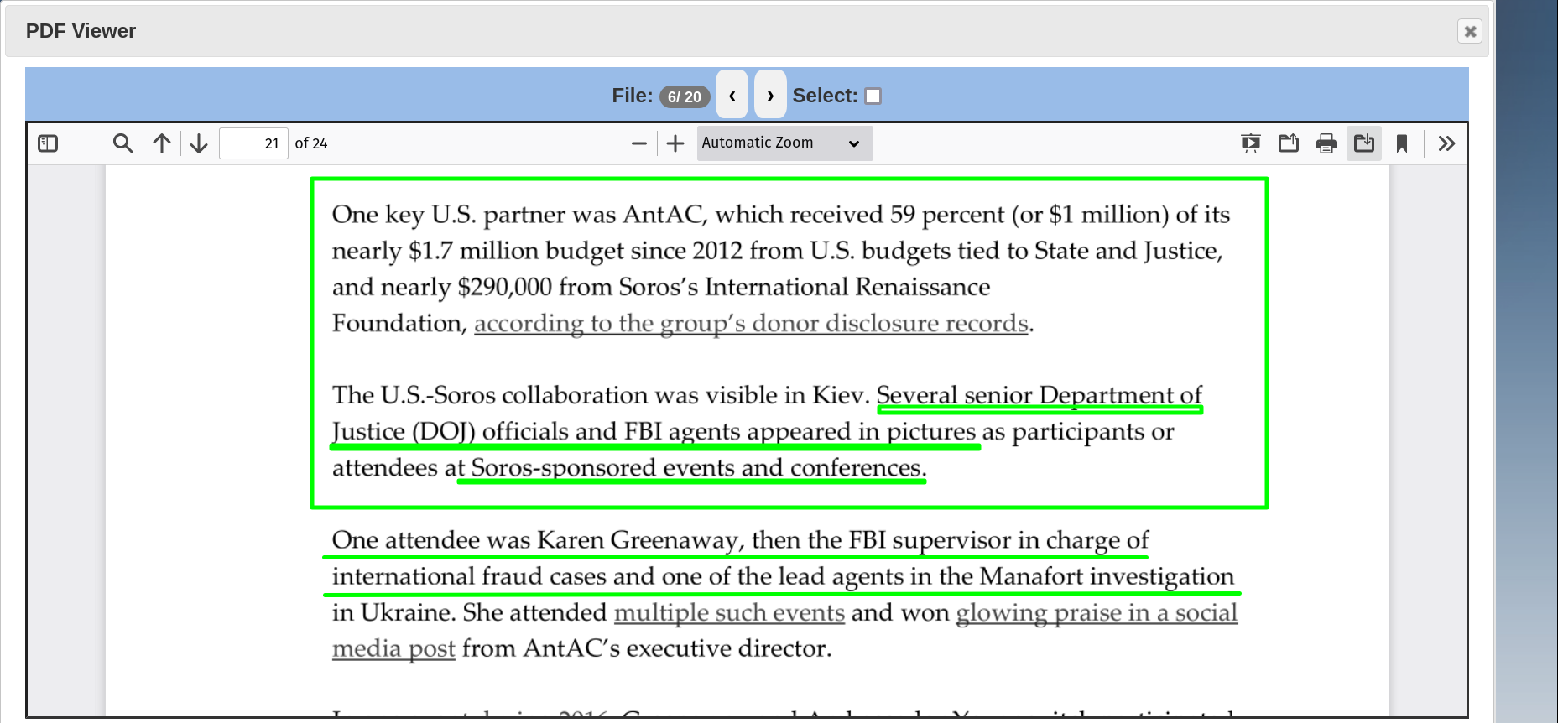This screenshot has width=1558, height=723.
Task: Click the text 'One attendee was Karen Greenaway'
Action: click(x=534, y=539)
